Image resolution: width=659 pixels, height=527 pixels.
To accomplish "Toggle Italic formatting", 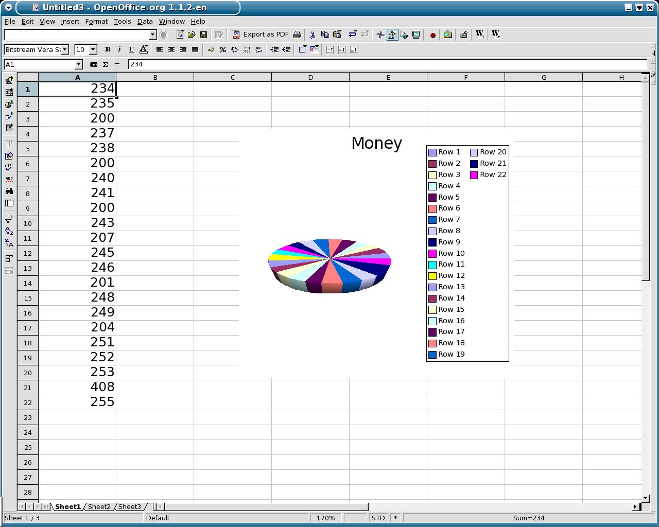I will [119, 49].
